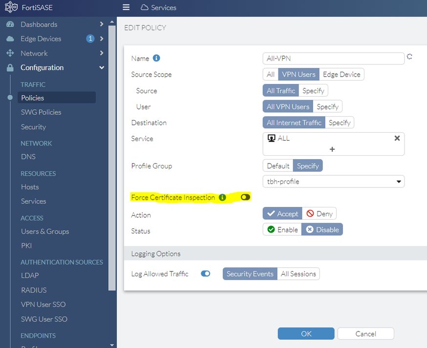Image resolution: width=427 pixels, height=348 pixels.
Task: Choose Specify for Source
Action: point(313,91)
